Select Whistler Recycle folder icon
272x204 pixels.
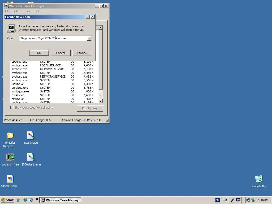[10, 140]
